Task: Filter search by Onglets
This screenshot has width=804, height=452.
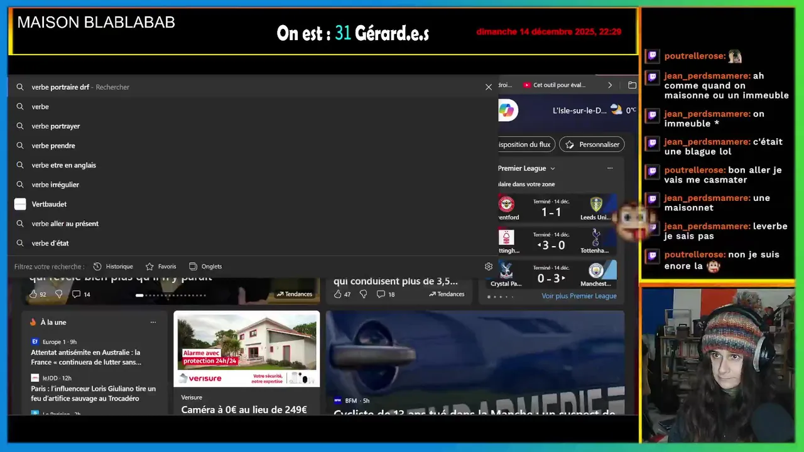Action: tap(205, 266)
